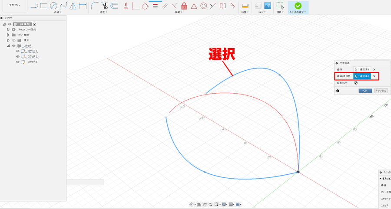Screen dimensions: 391x209
Task: Open the Measure ruler tool
Action: pos(245,6)
